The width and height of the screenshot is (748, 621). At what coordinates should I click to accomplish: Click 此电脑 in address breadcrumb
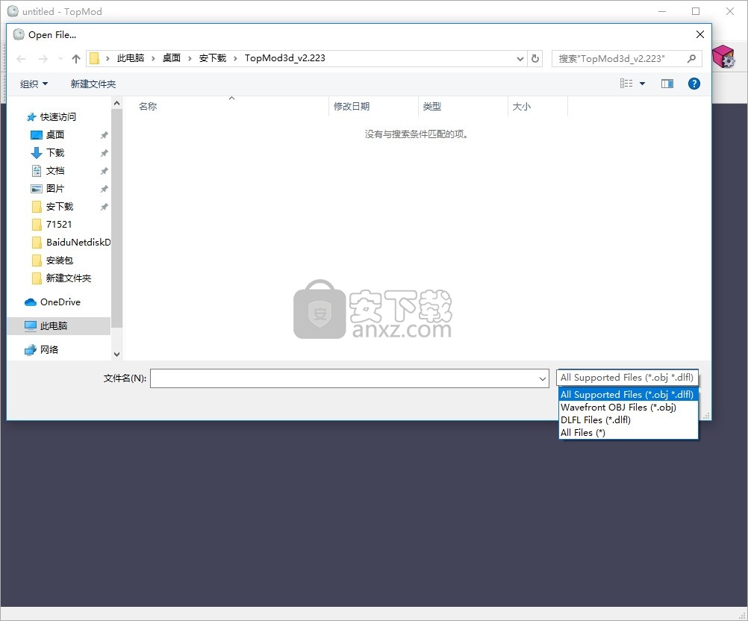pyautogui.click(x=130, y=58)
